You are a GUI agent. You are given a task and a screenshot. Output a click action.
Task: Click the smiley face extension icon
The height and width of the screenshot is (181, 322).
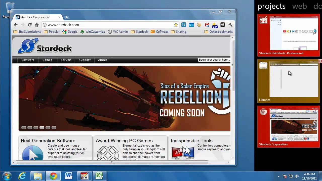(199, 25)
